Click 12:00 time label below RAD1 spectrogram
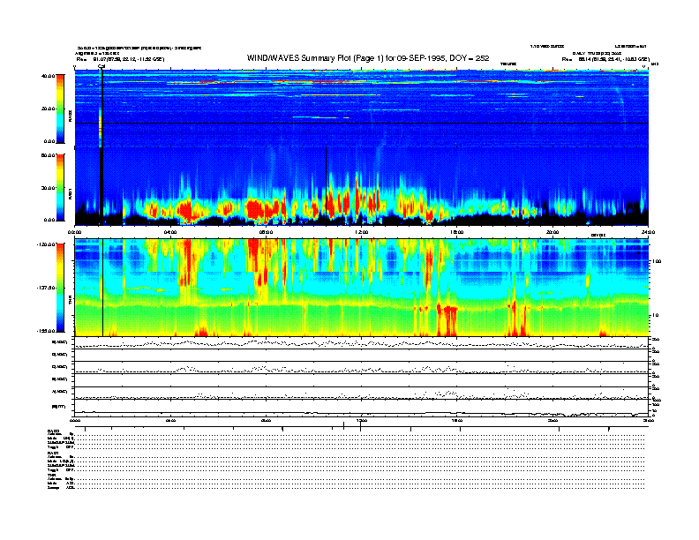Image resolution: width=699 pixels, height=540 pixels. [x=362, y=232]
